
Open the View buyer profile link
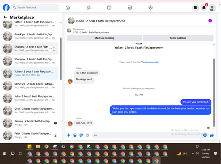point(150,62)
